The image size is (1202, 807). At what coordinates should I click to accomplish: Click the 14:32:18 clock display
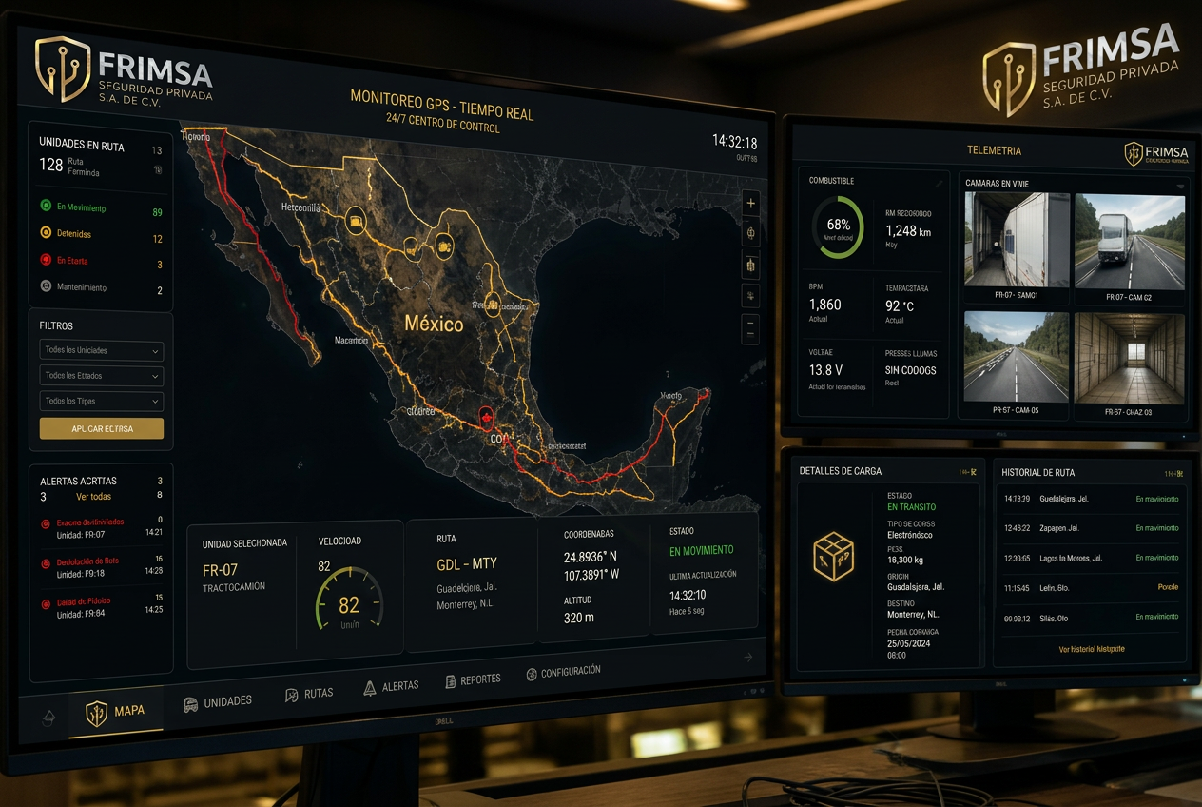734,142
